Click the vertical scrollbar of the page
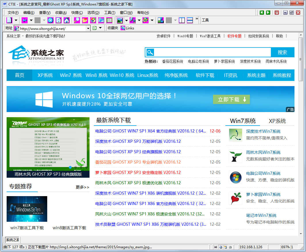The image size is (306, 252). click(301, 144)
